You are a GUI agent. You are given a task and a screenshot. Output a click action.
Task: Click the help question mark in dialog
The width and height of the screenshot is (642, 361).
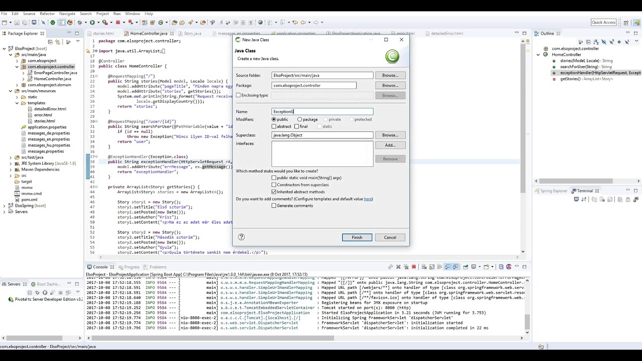pos(241,237)
